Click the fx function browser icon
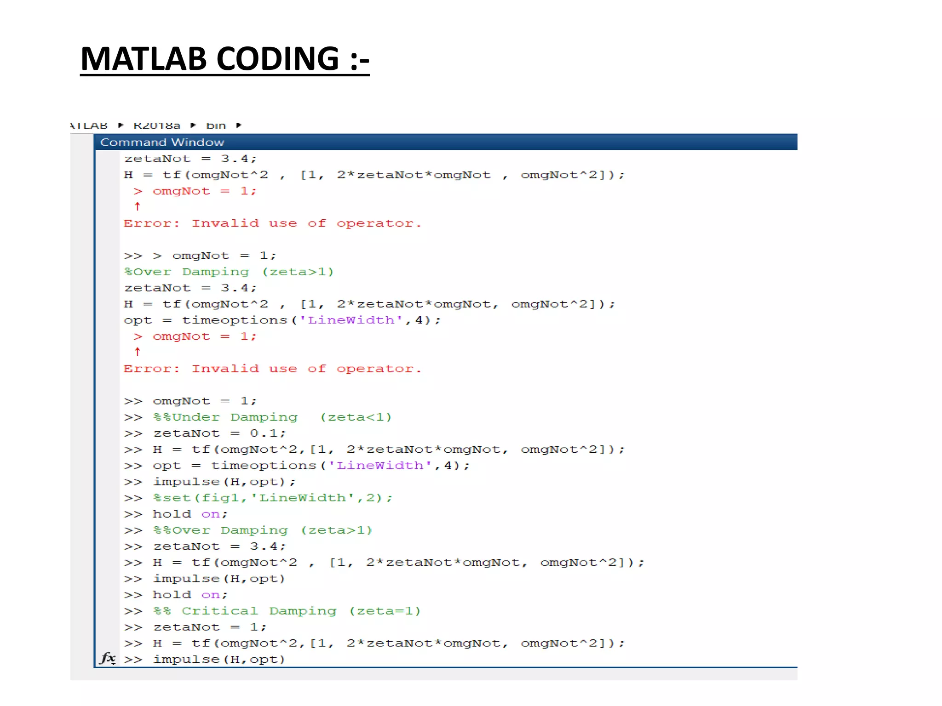Viewport: 942px width, 706px height. pyautogui.click(x=107, y=658)
